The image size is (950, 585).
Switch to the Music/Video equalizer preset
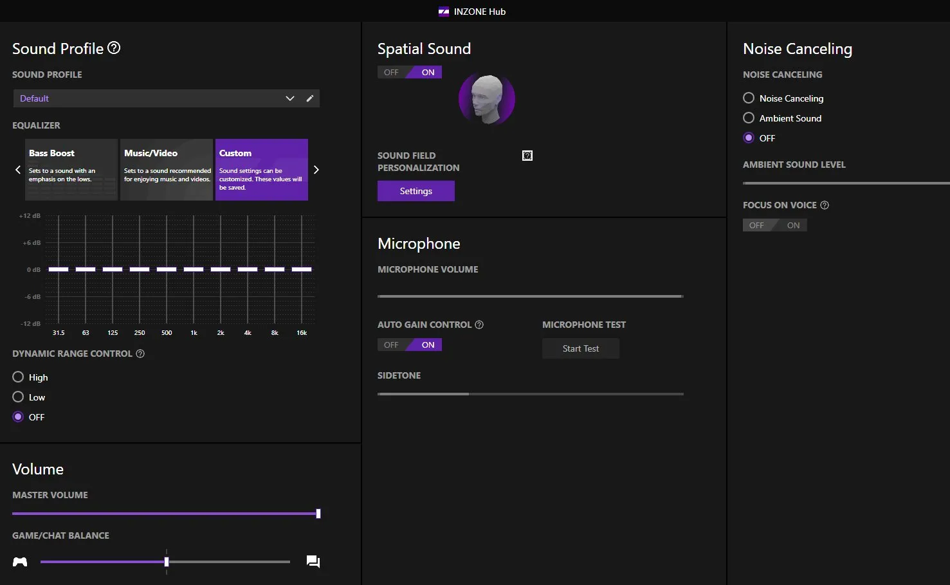point(166,169)
